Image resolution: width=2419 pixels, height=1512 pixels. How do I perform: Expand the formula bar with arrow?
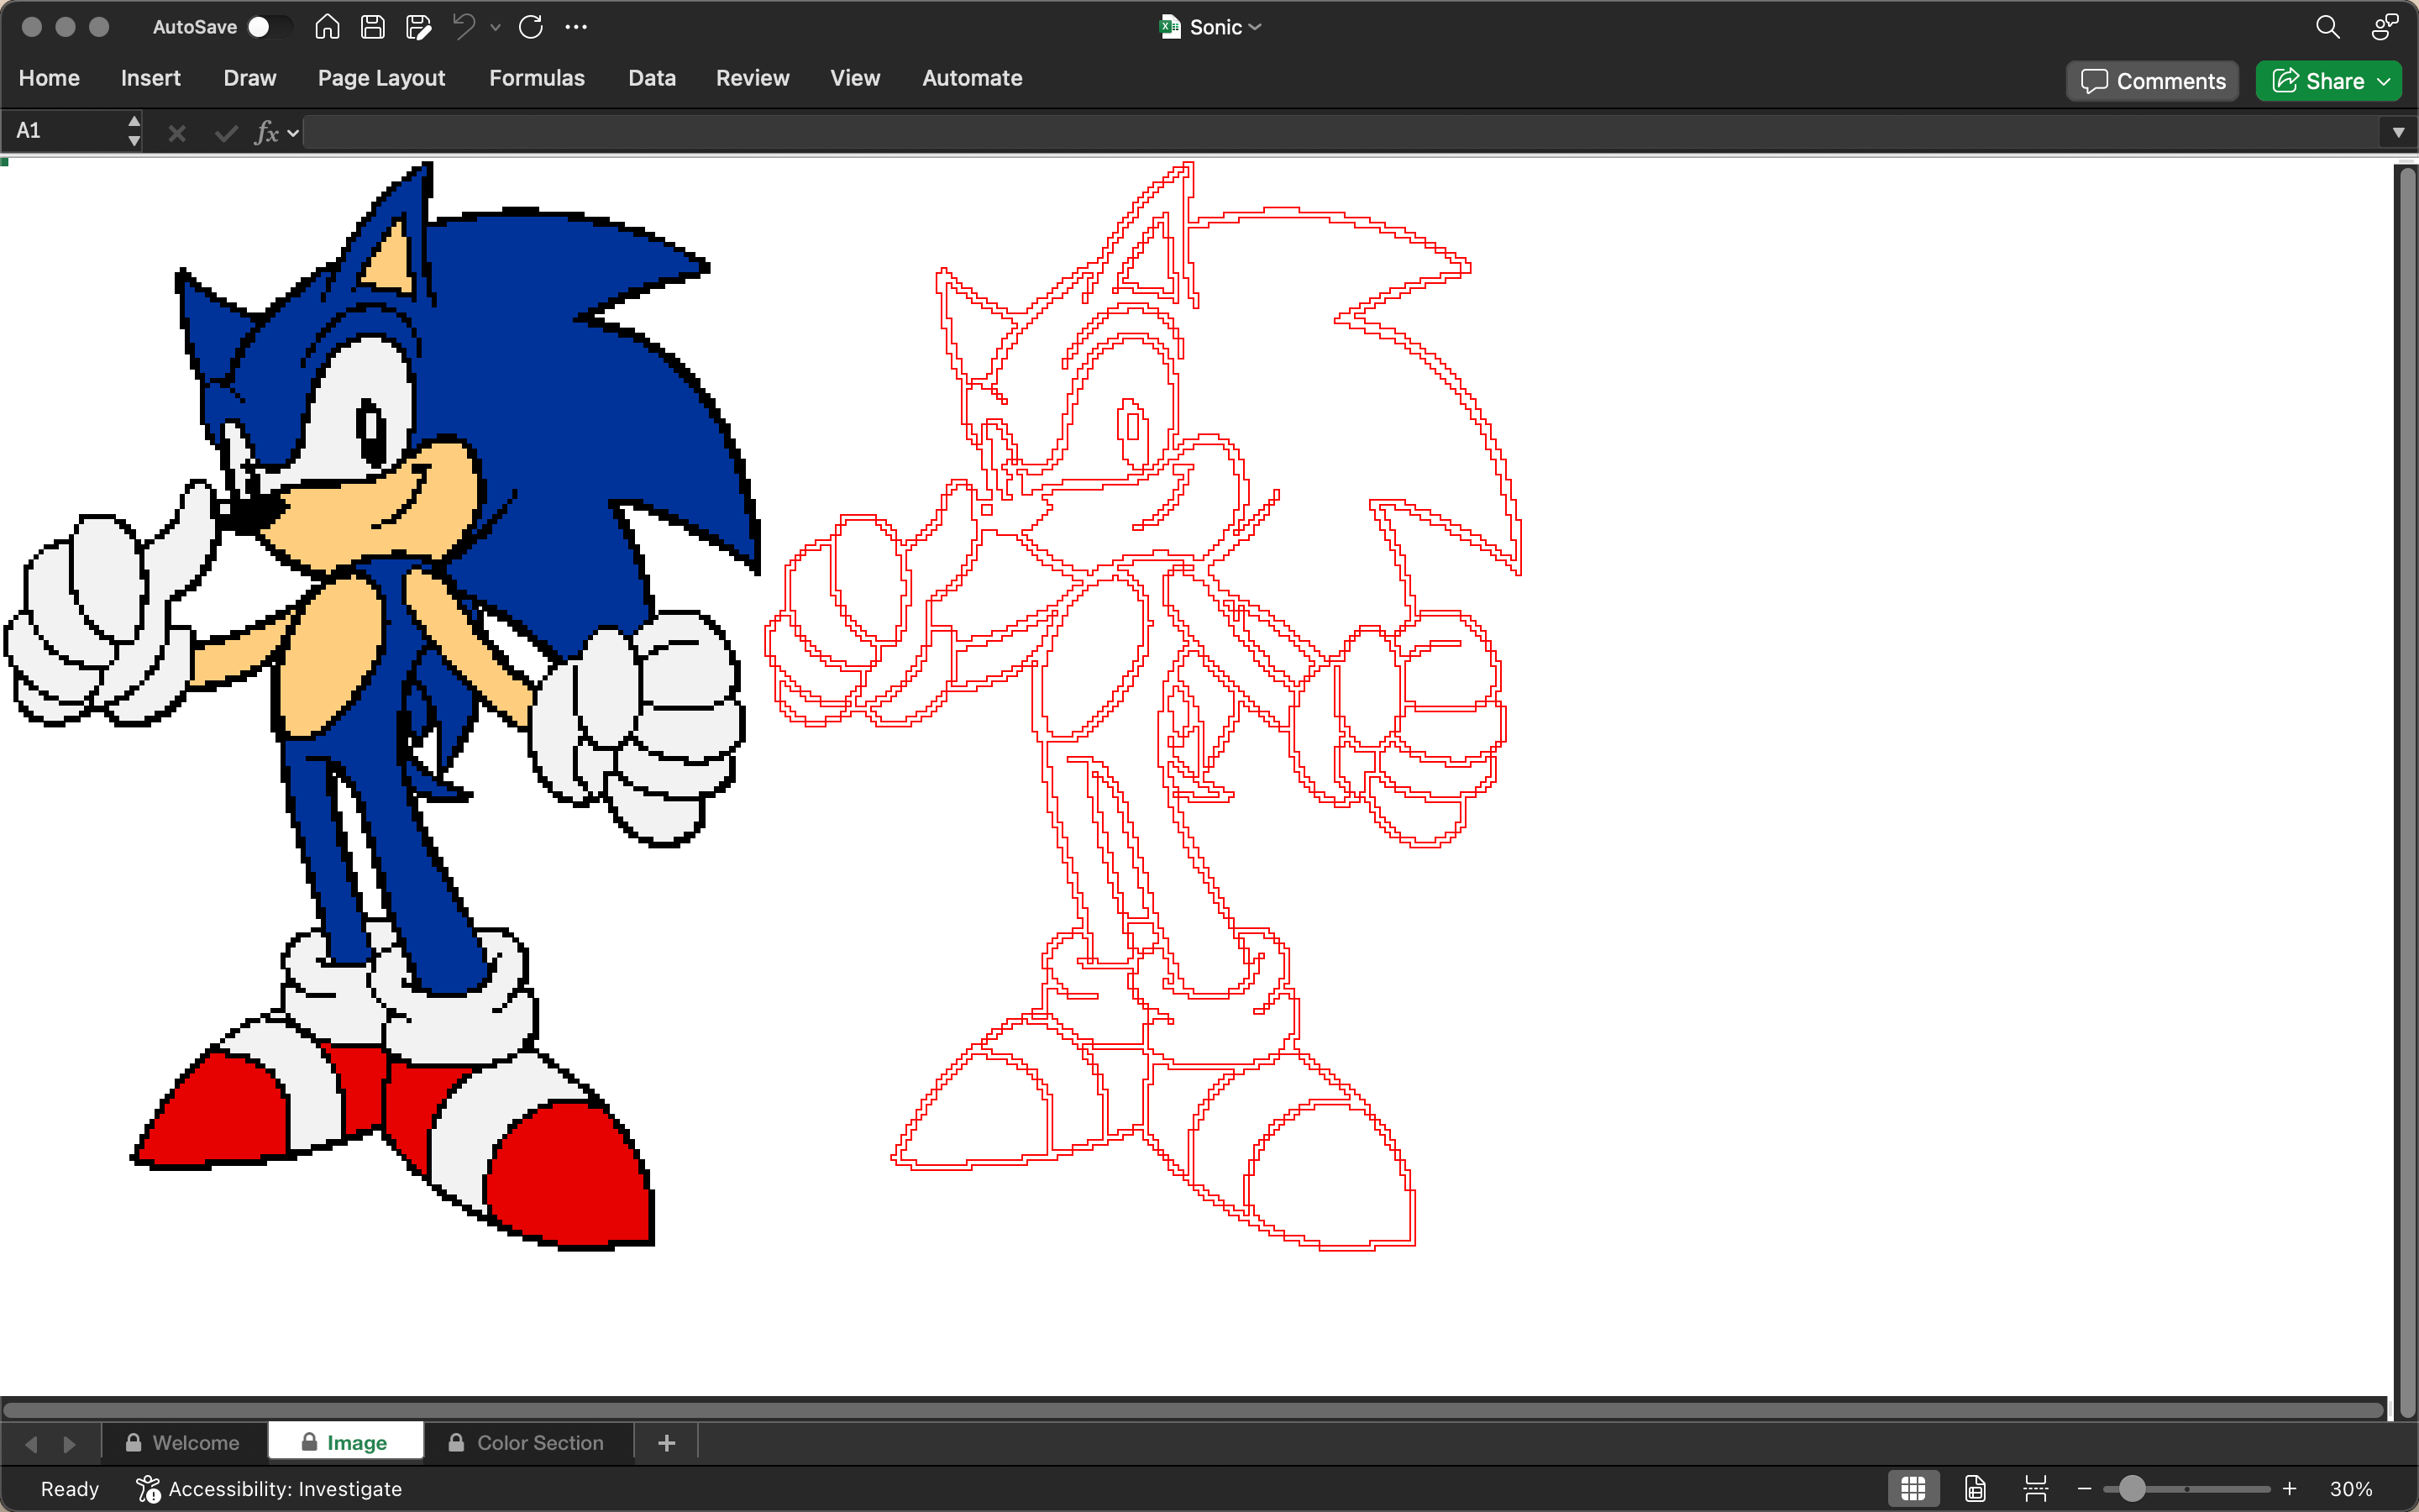coord(2398,133)
